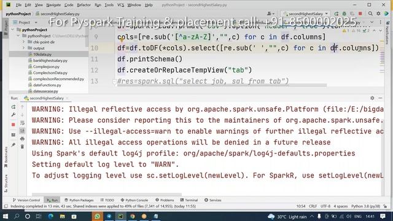The width and height of the screenshot is (393, 221).
Task: Hide the Run tool window
Action: tap(380, 98)
